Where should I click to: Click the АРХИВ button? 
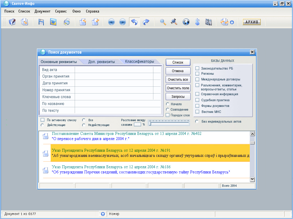coord(252,22)
